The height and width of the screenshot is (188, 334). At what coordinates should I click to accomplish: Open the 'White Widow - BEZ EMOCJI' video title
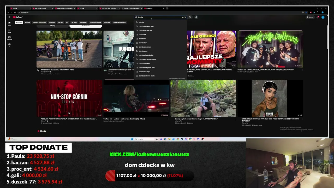[x=57, y=70]
